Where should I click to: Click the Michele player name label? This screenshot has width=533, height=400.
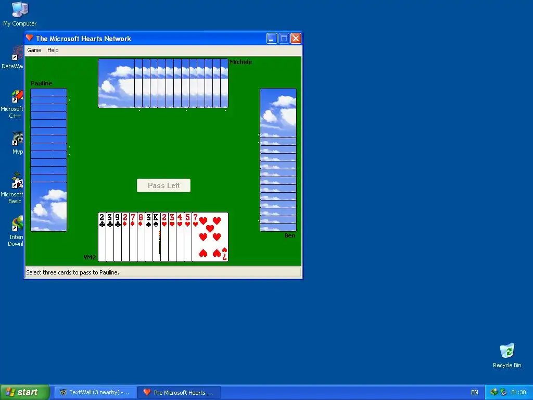tap(240, 62)
